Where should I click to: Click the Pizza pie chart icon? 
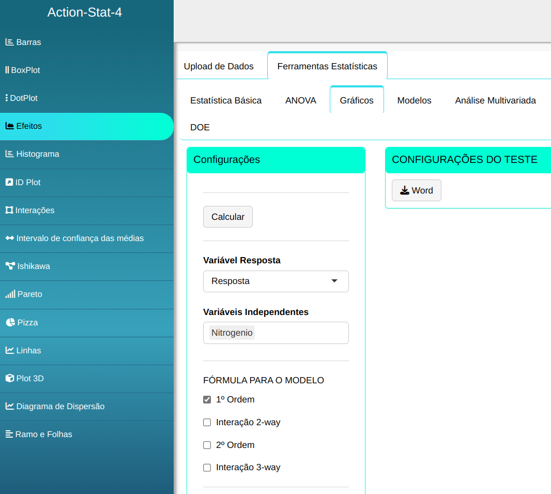point(10,322)
